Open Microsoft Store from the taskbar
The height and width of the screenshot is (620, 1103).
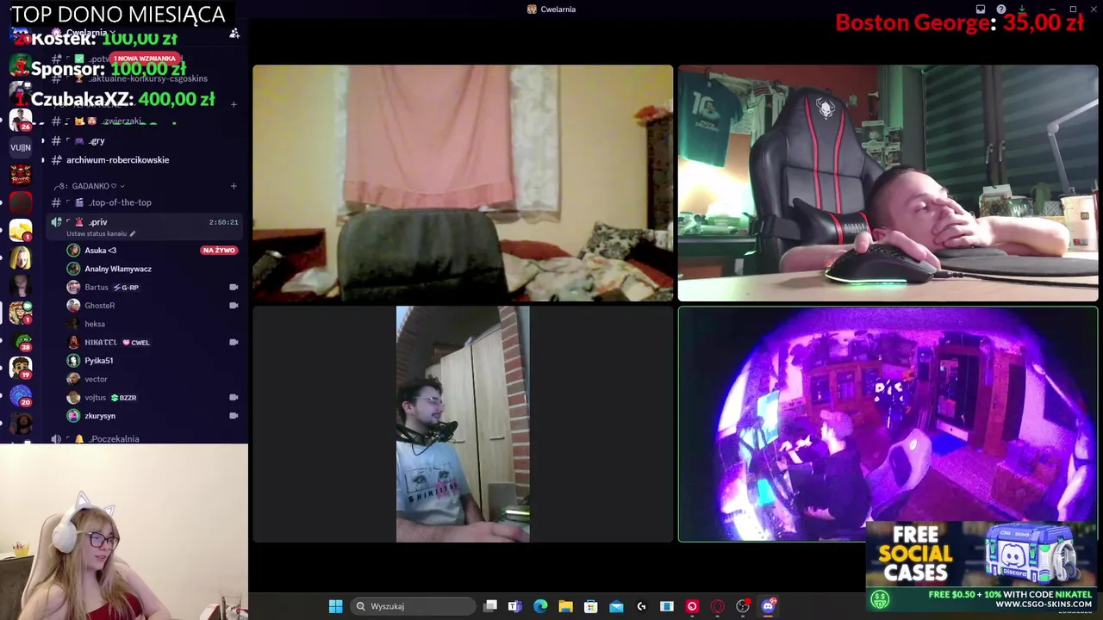coord(590,606)
